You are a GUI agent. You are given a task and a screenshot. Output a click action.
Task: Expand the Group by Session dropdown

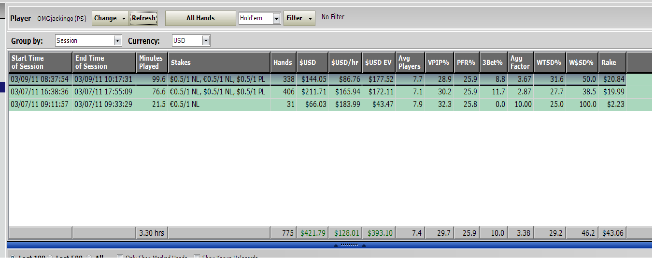coord(117,41)
